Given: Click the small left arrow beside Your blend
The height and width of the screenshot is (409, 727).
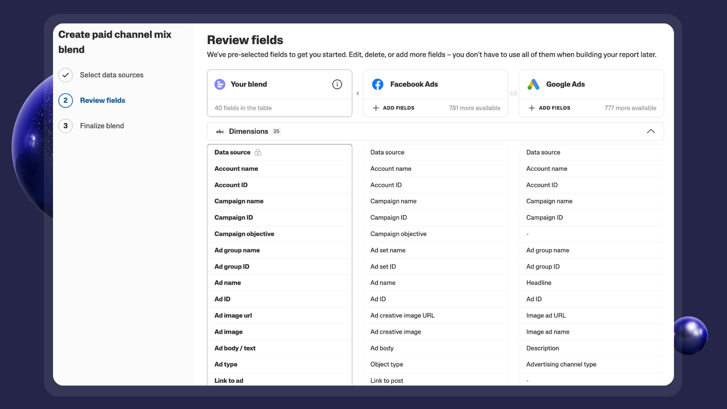Looking at the screenshot, I should pyautogui.click(x=357, y=94).
